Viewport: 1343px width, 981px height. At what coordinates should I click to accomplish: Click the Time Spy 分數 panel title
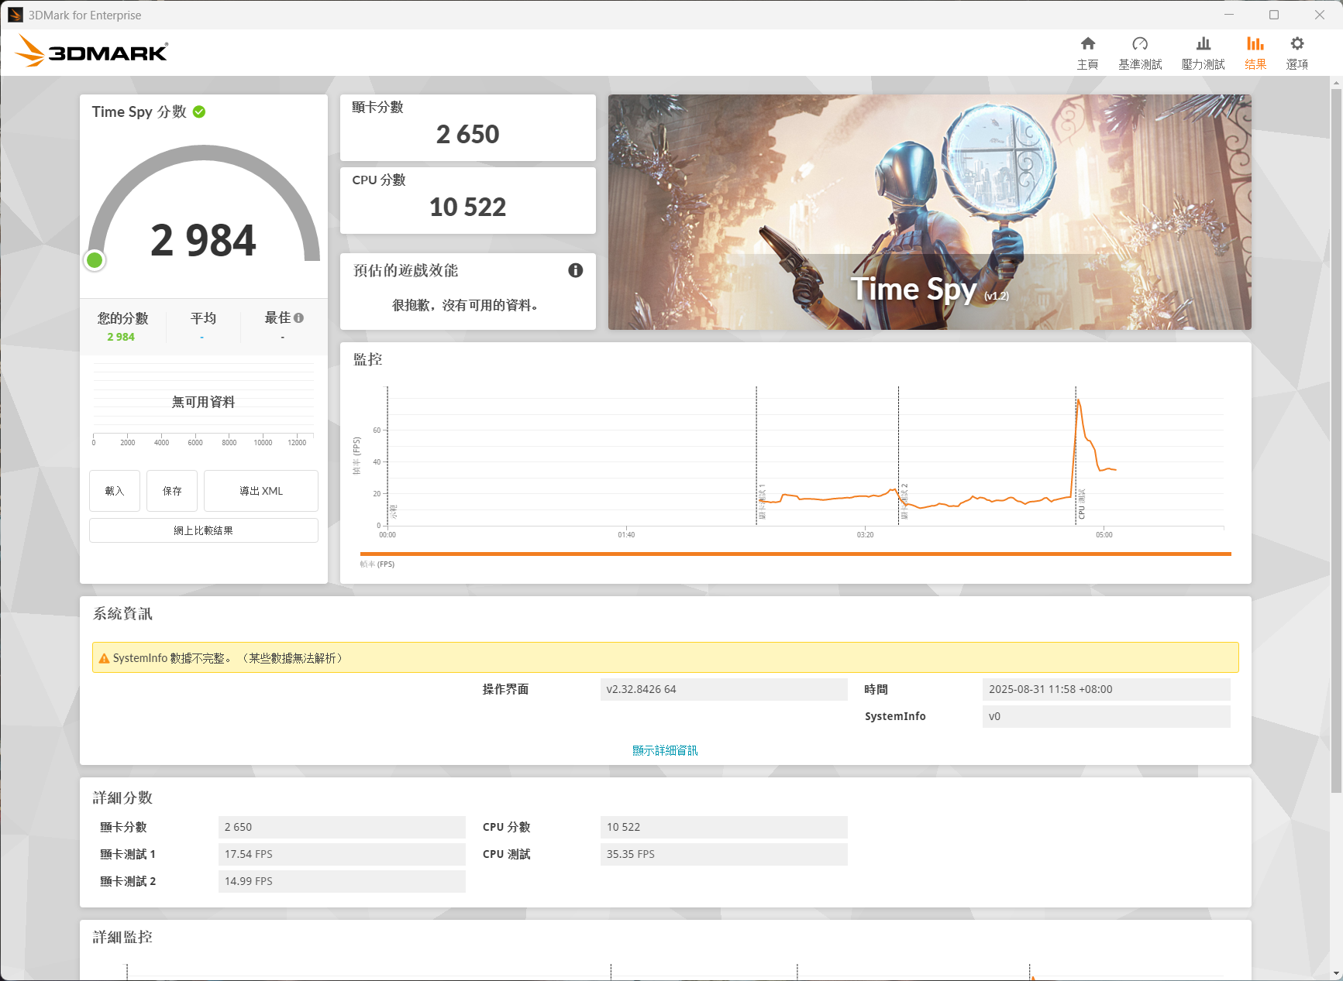point(139,111)
